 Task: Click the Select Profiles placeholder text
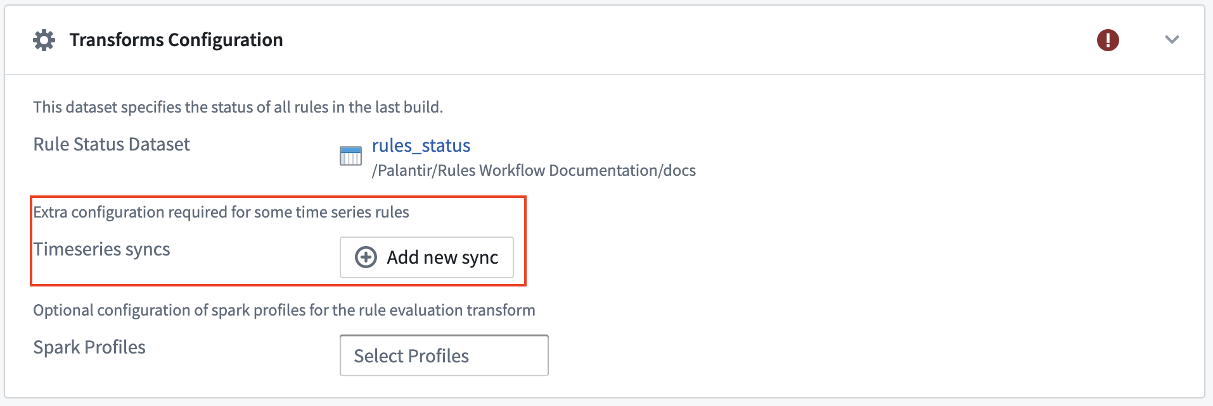click(x=411, y=356)
